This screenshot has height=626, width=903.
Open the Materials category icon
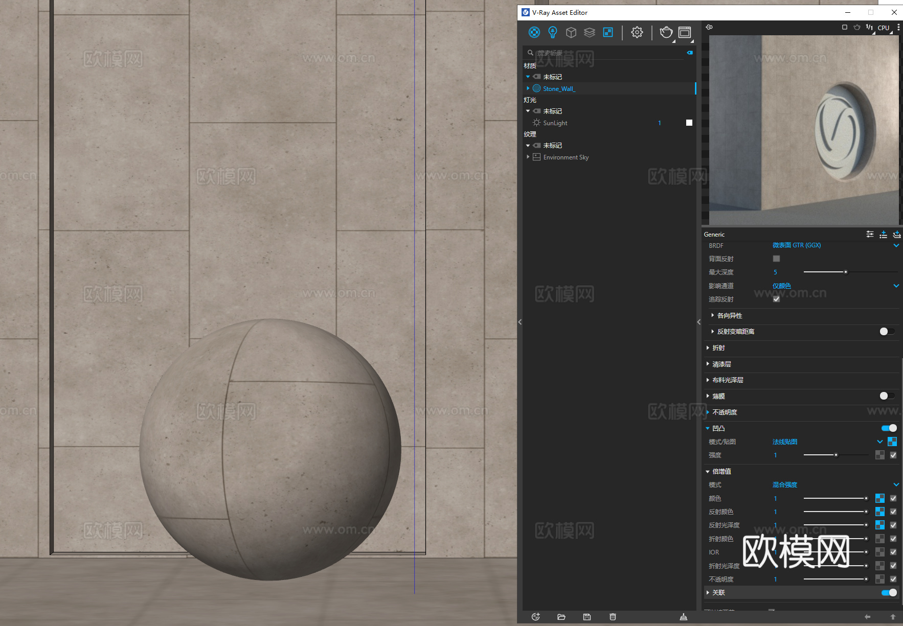534,33
